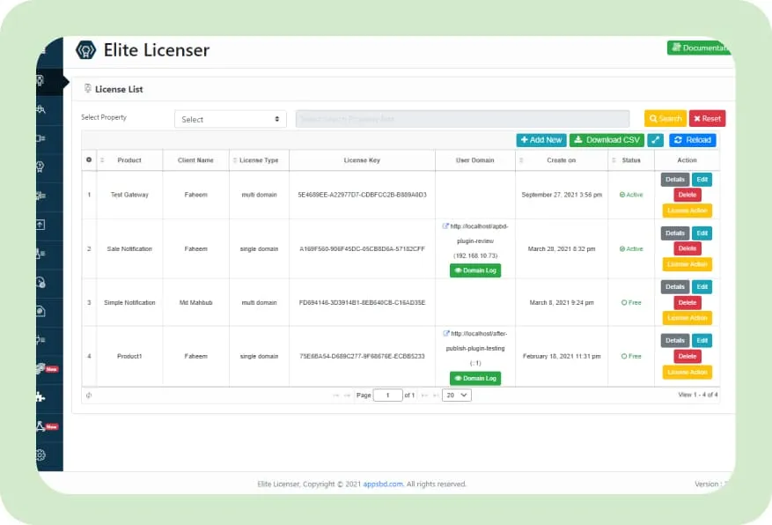Screen dimensions: 772x525
Task: Open the rows-per-page dropdown showing 20
Action: (456, 395)
